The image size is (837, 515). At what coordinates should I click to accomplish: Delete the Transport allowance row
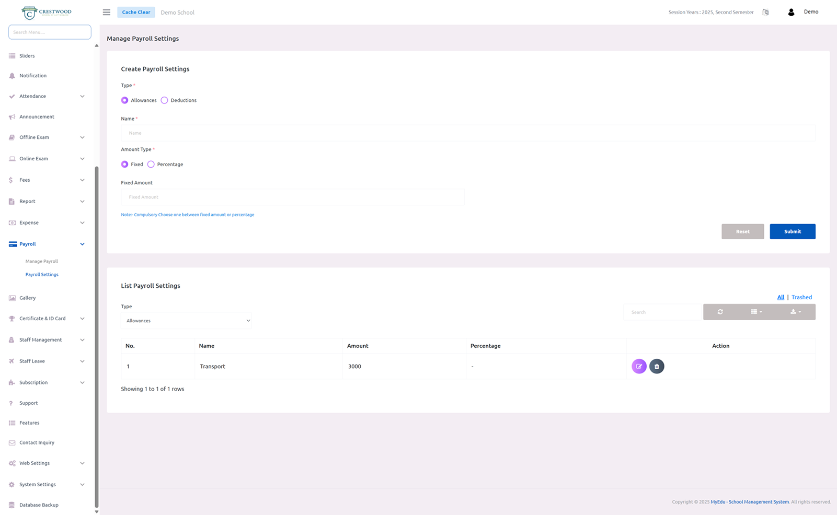pos(657,366)
